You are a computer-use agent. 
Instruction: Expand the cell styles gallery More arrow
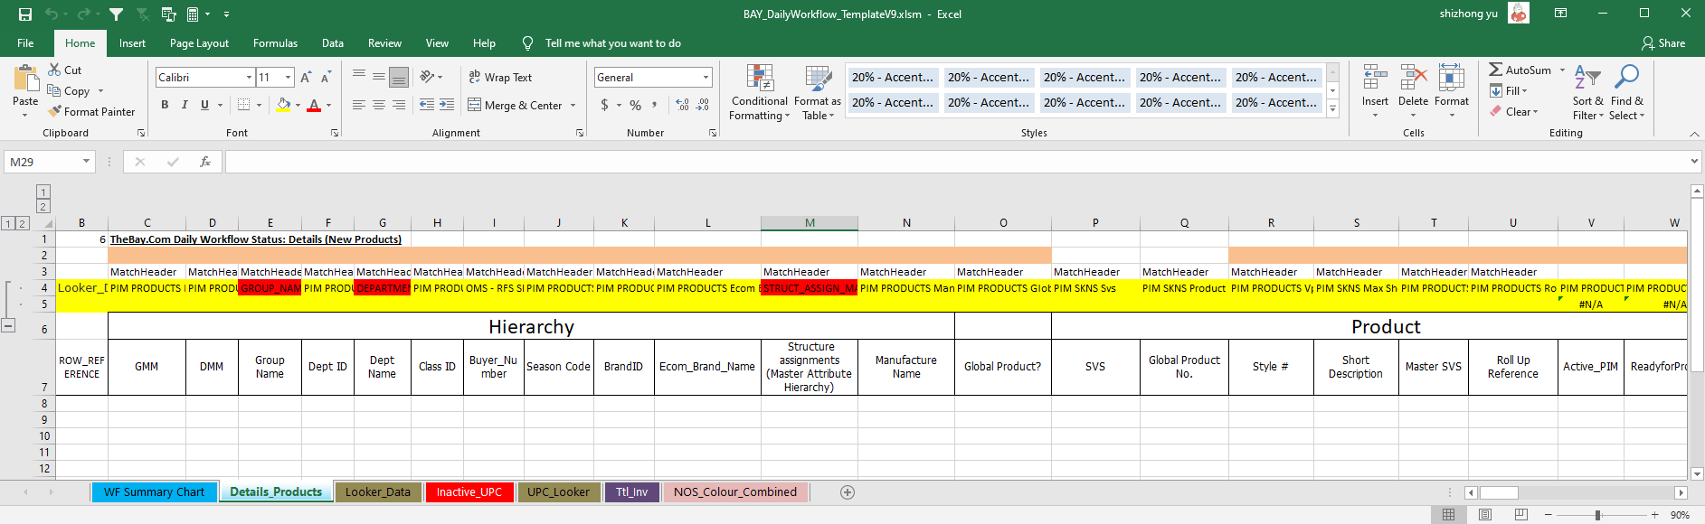tap(1332, 109)
